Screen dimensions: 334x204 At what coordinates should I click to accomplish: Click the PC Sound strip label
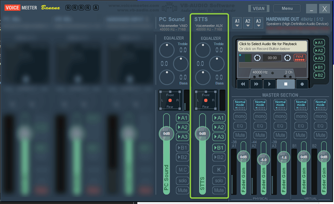point(172,19)
